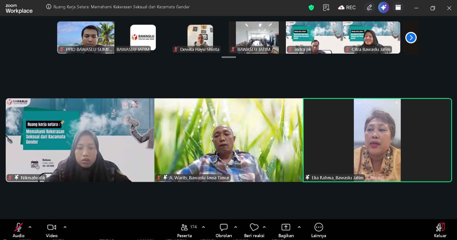Leave meeting with the Keluar button

pos(440,230)
